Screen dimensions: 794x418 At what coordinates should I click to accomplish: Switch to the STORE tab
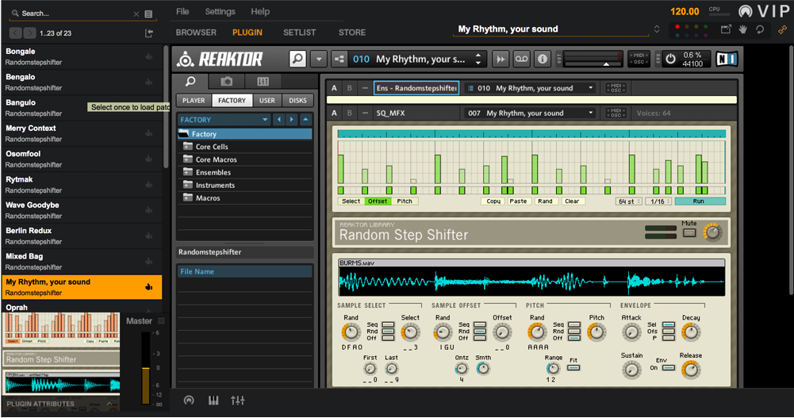tap(352, 33)
